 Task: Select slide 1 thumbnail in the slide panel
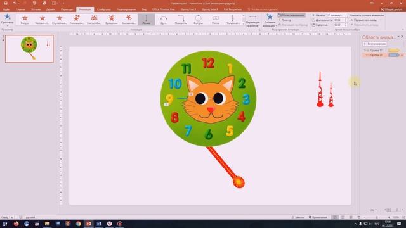pyautogui.click(x=29, y=49)
